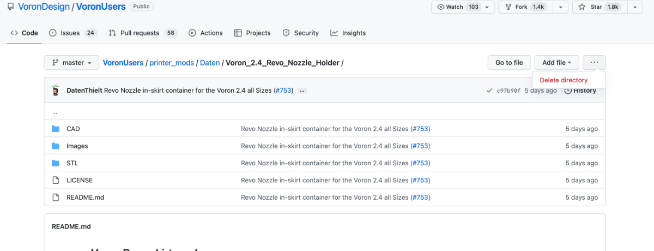Open the Issues tab

click(x=73, y=33)
